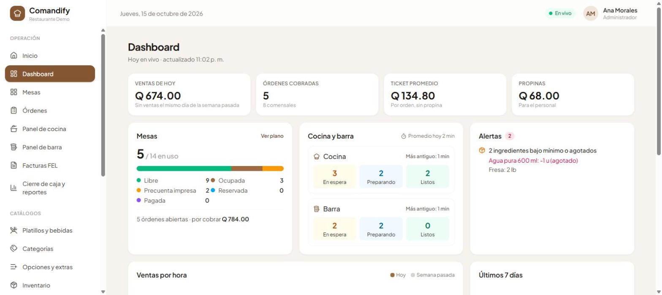Click the Cierre de caja chart icon

[14, 188]
